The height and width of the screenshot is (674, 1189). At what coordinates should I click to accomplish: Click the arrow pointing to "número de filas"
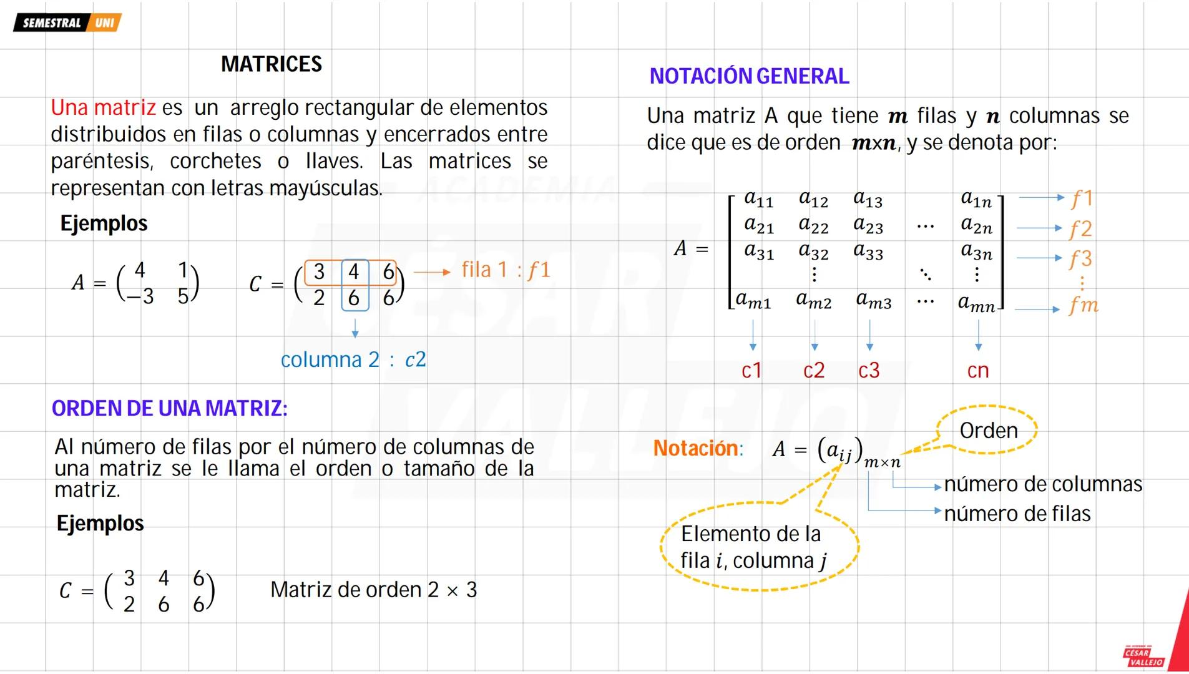[x=904, y=510]
